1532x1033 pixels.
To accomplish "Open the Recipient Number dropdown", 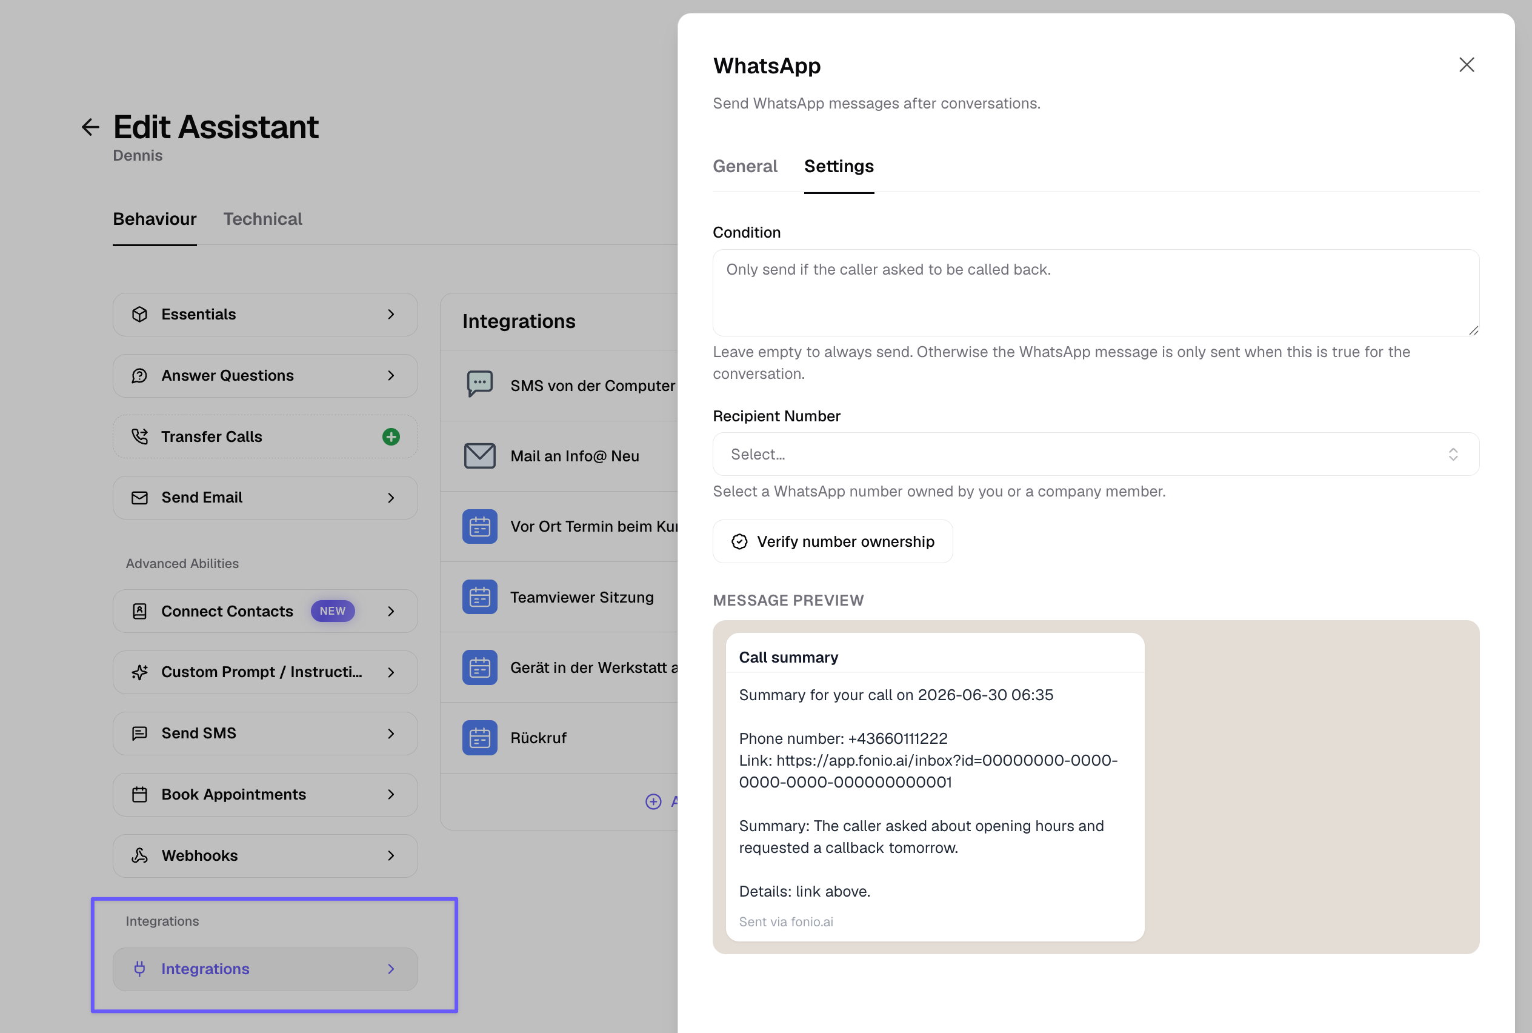I will (x=1095, y=454).
